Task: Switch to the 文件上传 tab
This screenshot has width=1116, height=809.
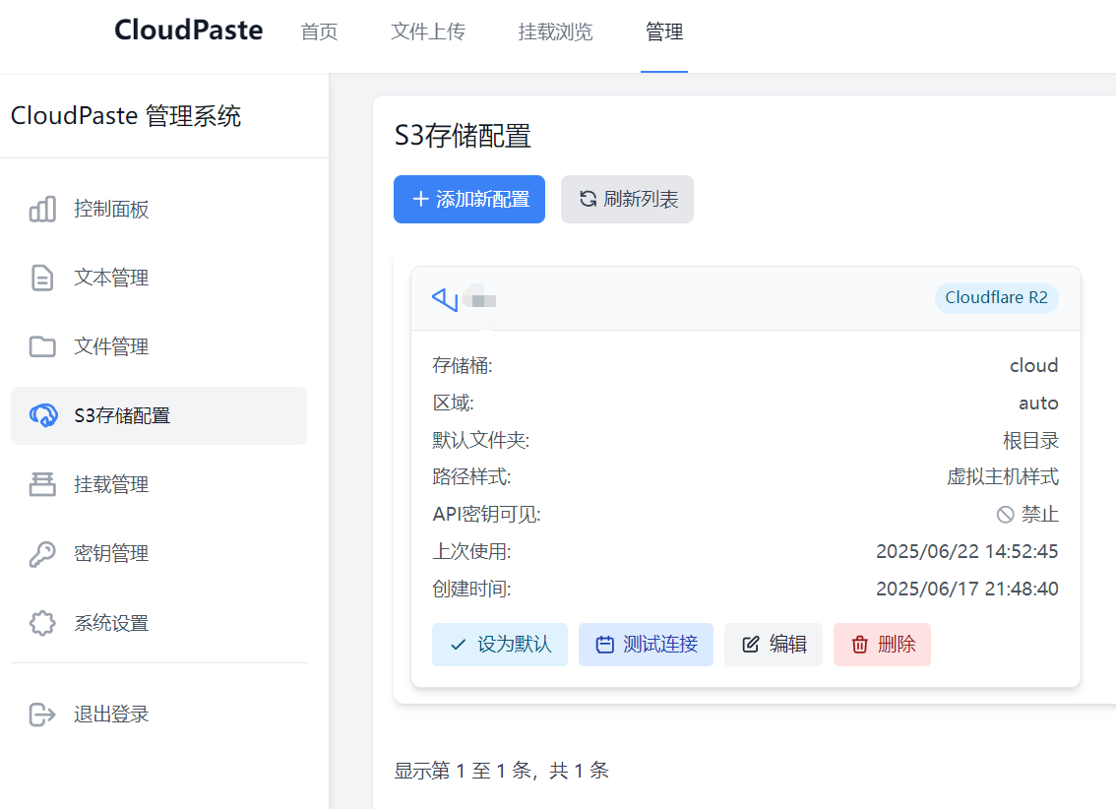Action: point(428,31)
